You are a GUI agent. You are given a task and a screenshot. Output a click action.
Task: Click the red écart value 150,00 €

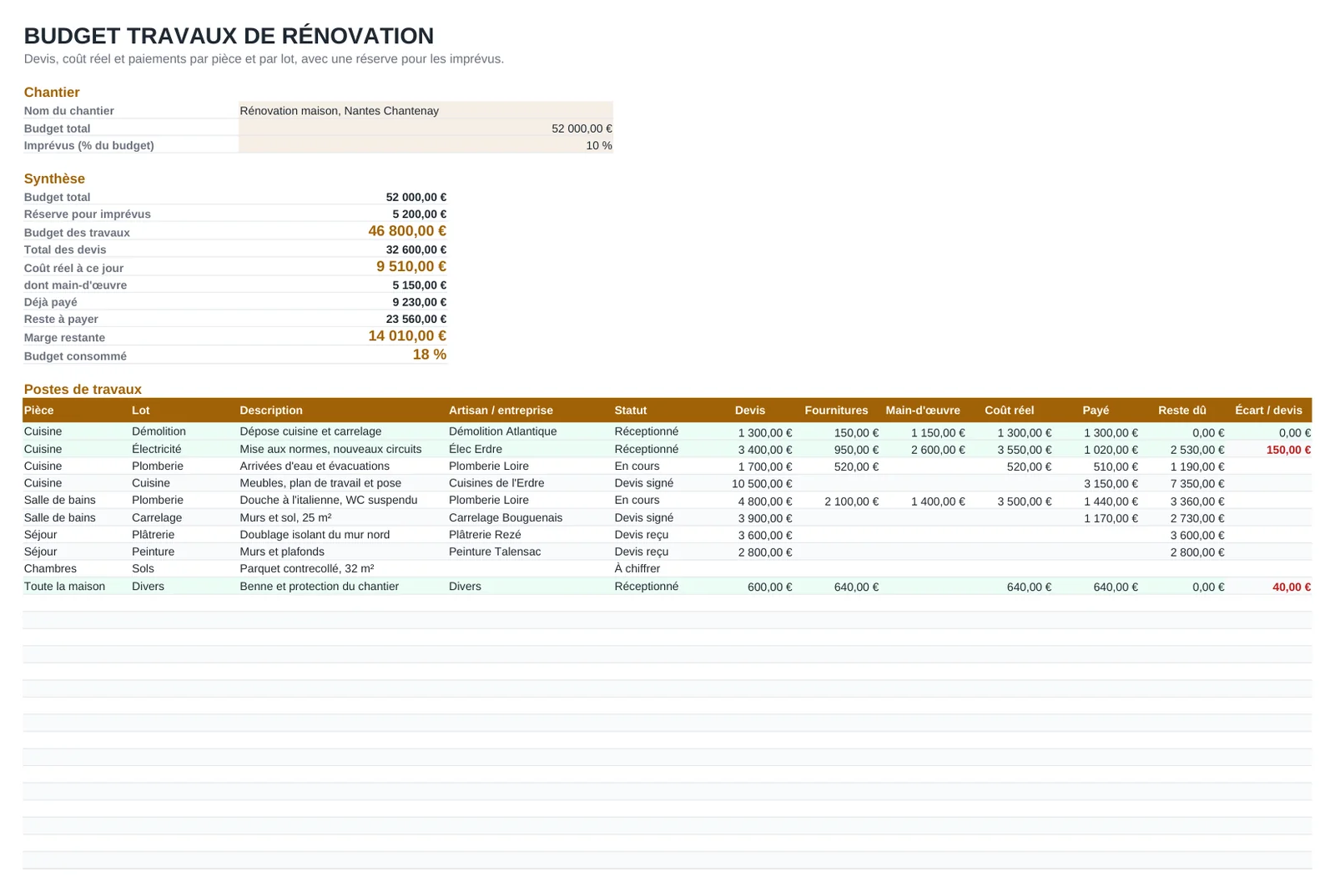coord(1288,450)
